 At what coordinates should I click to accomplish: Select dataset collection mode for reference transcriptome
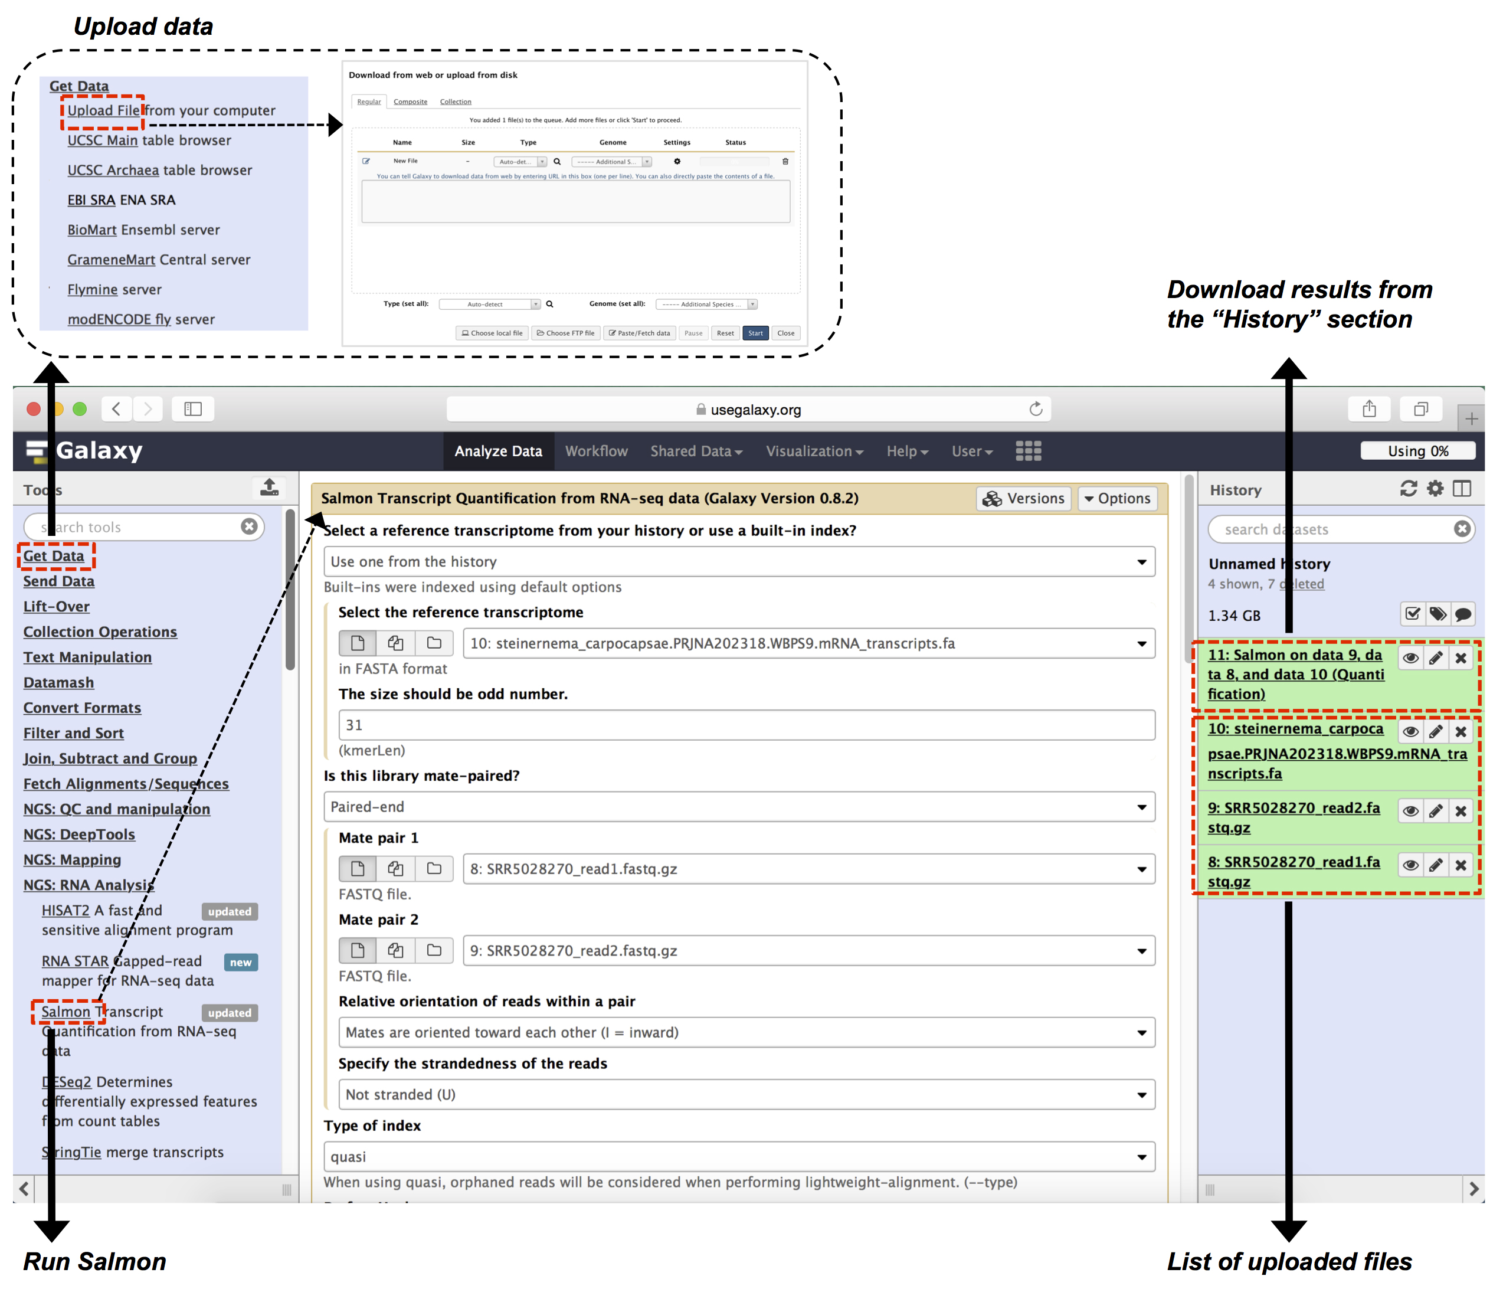434,643
